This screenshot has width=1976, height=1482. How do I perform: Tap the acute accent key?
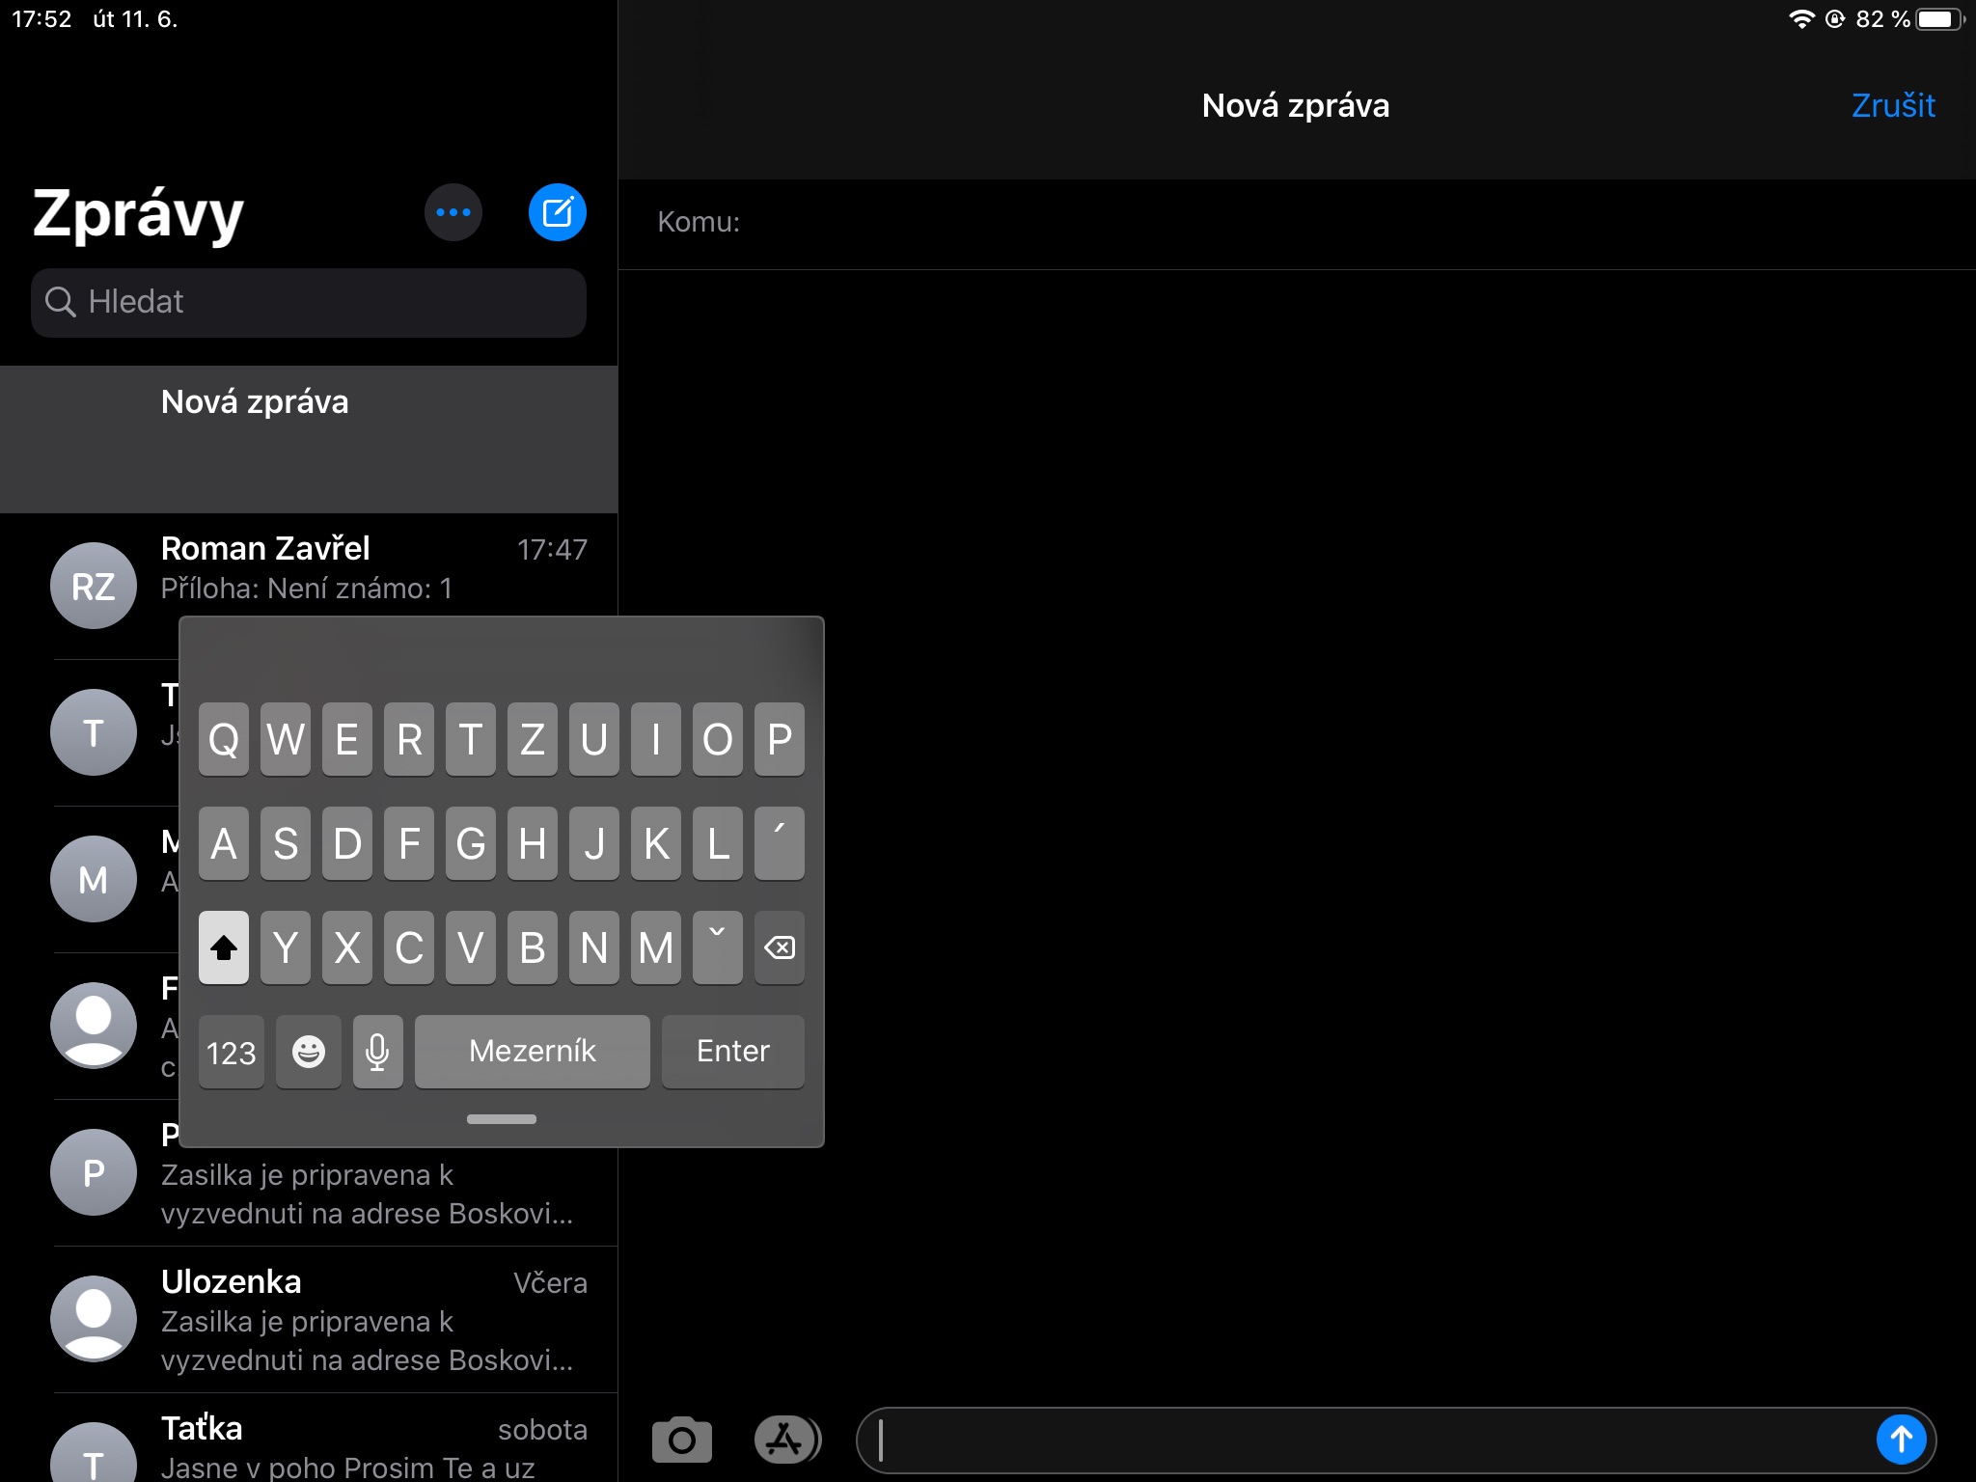click(x=780, y=843)
